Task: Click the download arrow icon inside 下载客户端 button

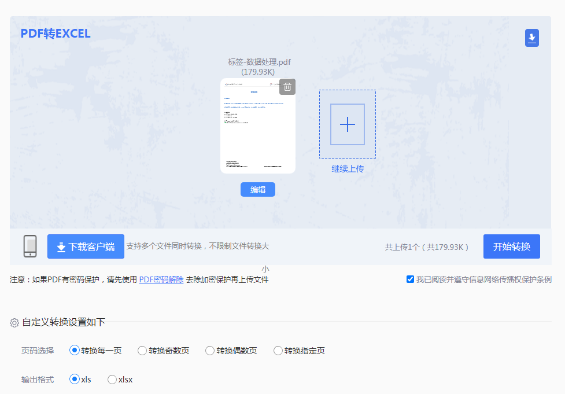Action: click(60, 246)
